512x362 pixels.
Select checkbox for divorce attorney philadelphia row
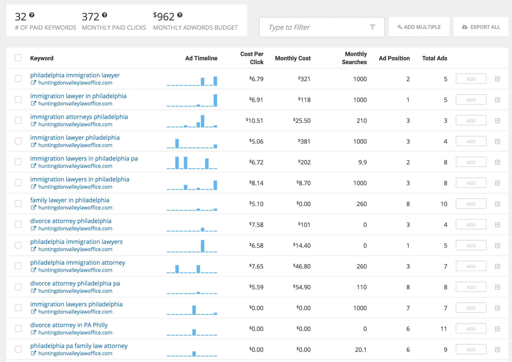click(x=18, y=224)
